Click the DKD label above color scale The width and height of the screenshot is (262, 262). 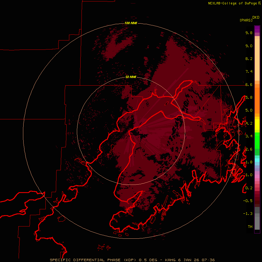point(256,17)
